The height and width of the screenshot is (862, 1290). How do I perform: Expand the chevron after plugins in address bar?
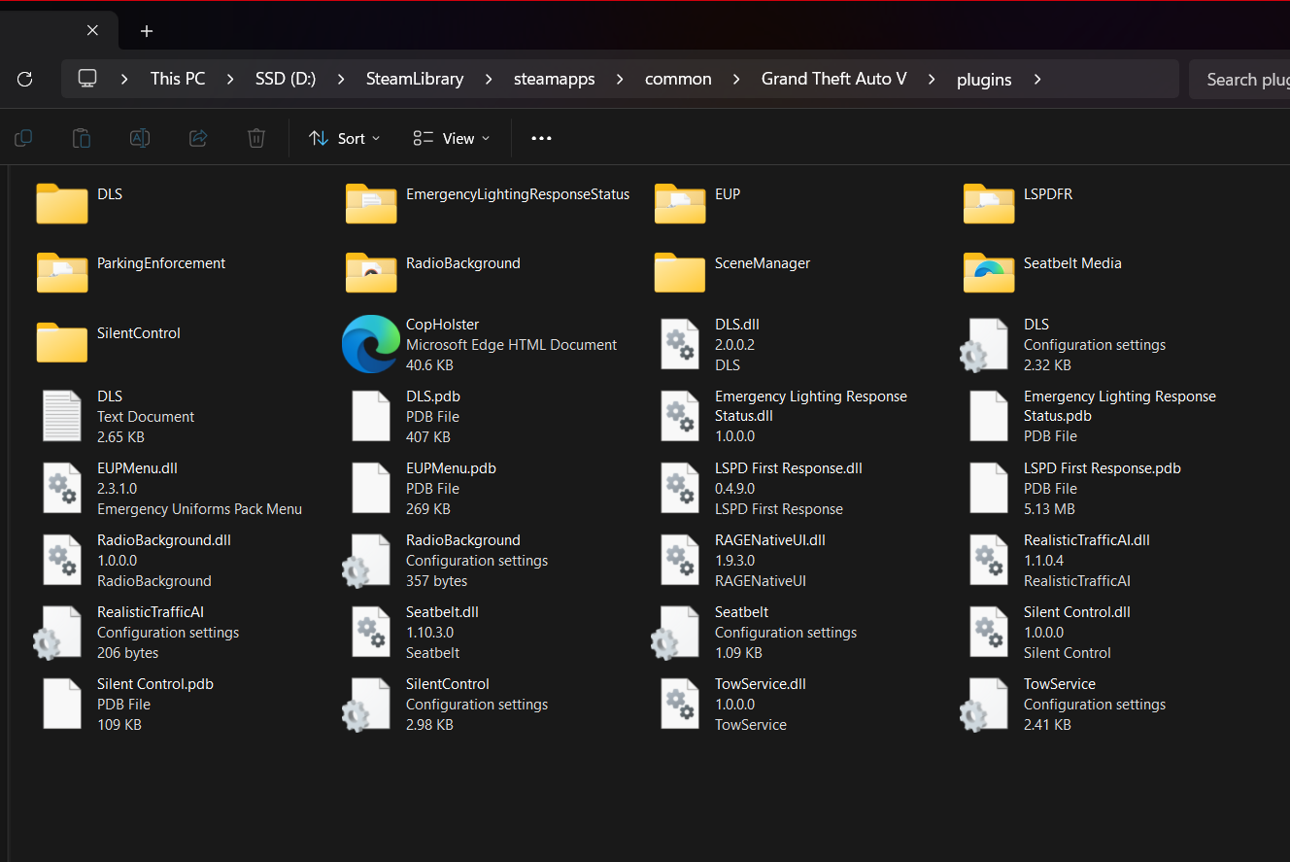click(1037, 79)
